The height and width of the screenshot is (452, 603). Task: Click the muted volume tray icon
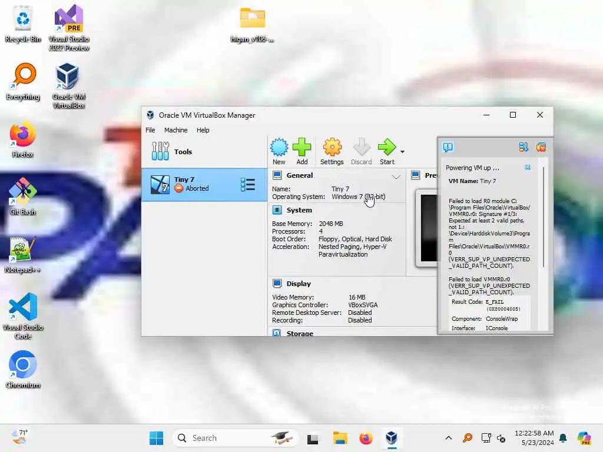[501, 438]
